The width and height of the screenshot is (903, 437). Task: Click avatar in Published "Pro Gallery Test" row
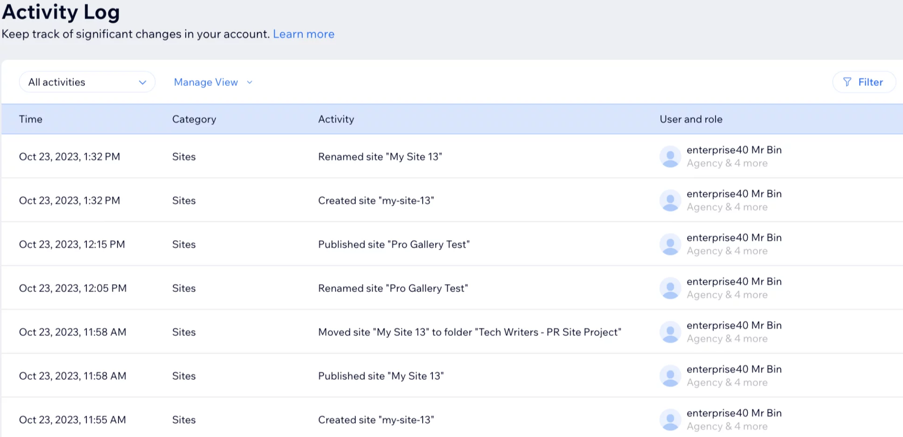[x=670, y=244]
